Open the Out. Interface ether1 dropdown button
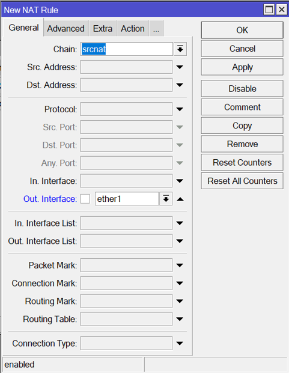 tap(166, 199)
